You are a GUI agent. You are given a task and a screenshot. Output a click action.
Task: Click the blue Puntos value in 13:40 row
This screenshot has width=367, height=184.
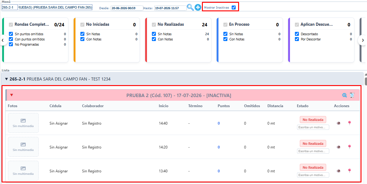coord(218,171)
